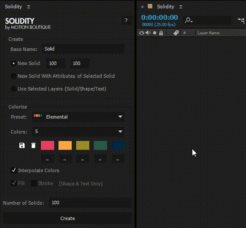The image size is (246, 228).
Task: Click the button under the olive swatch
Action: coord(83,158)
